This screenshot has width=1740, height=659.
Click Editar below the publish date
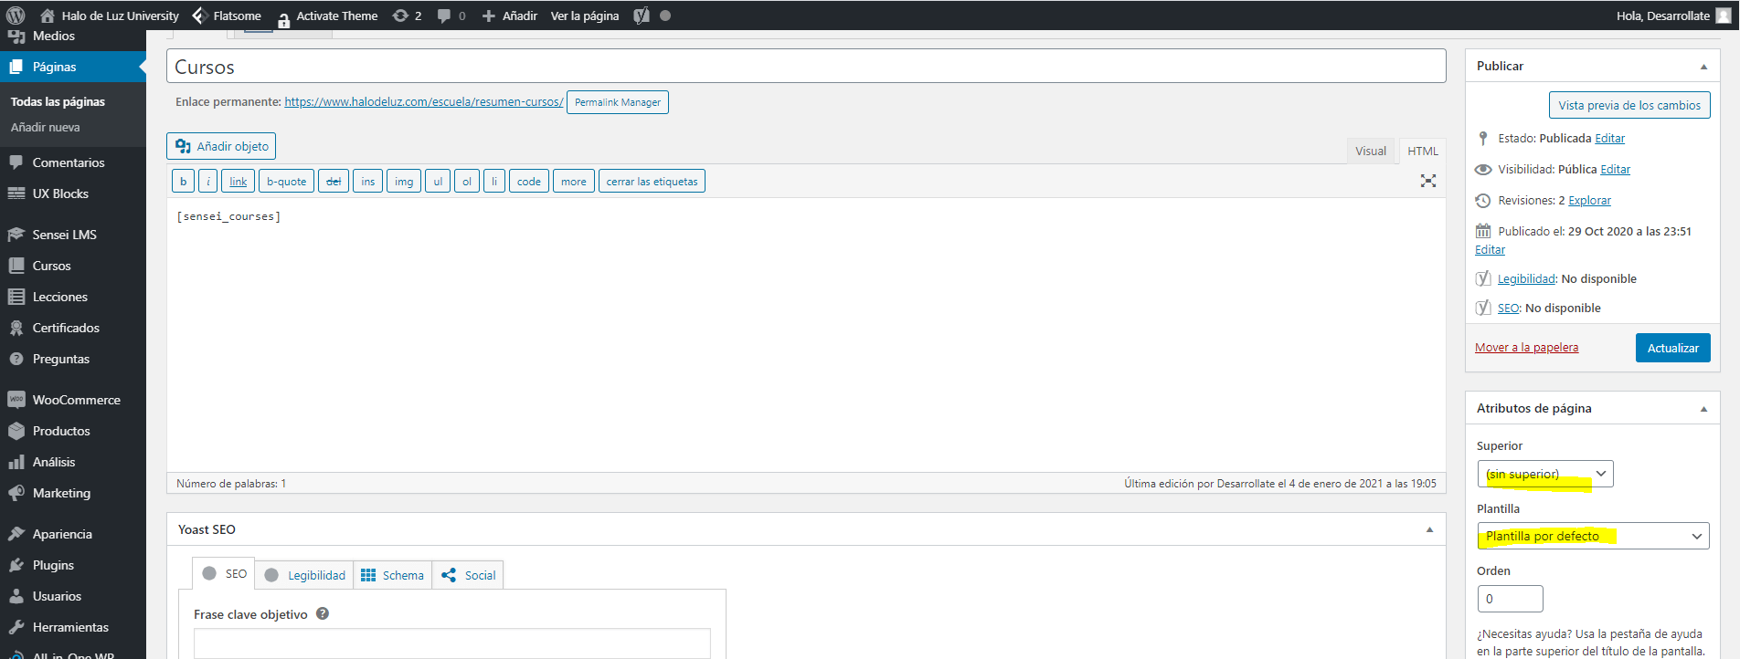[x=1490, y=250]
